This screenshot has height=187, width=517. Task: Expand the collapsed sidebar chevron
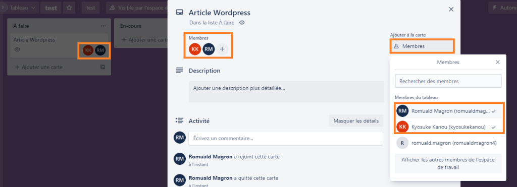coord(3,7)
